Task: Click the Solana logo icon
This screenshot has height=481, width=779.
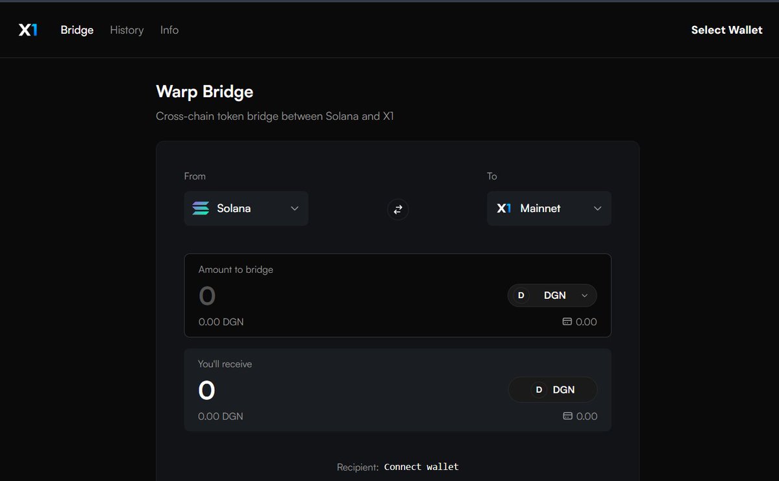Action: 201,208
